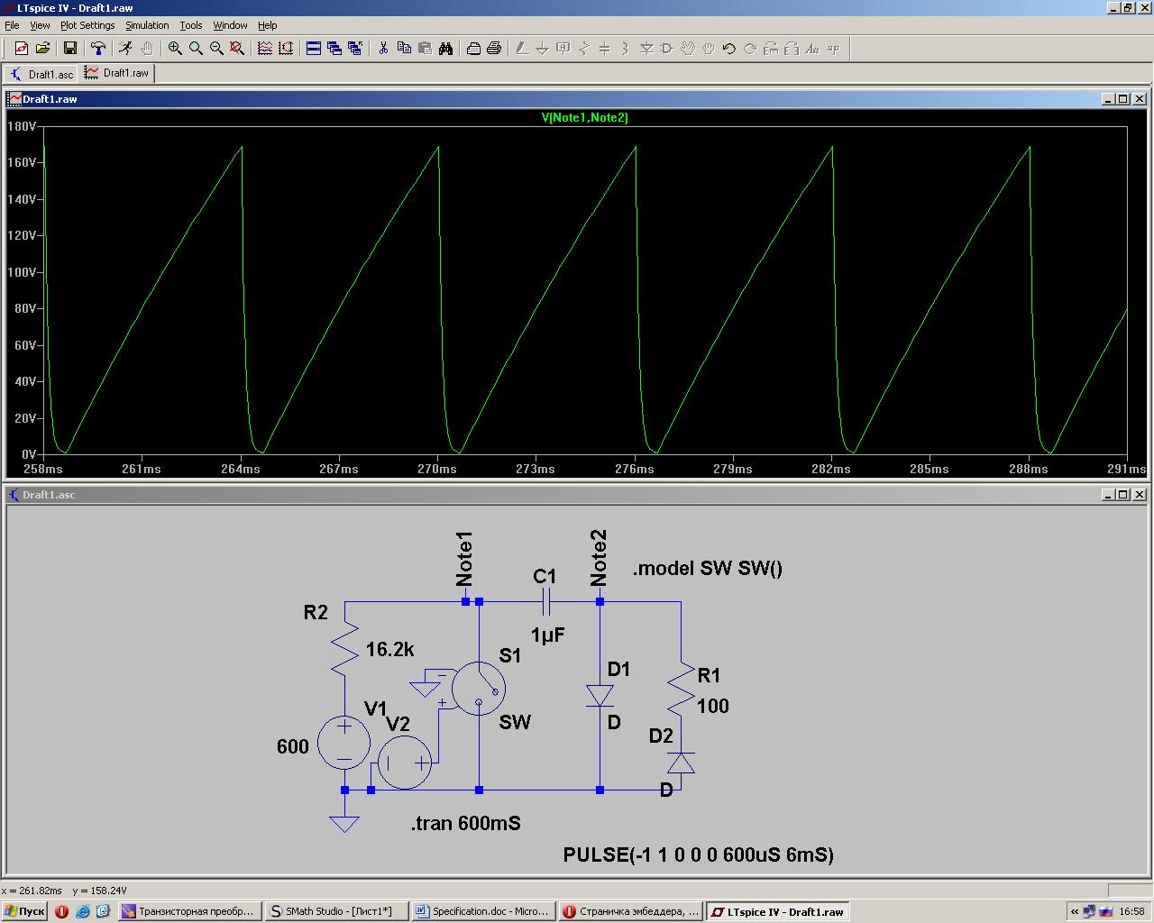The height and width of the screenshot is (923, 1154).
Task: Expand hidden system tray icons
Action: [x=1075, y=911]
